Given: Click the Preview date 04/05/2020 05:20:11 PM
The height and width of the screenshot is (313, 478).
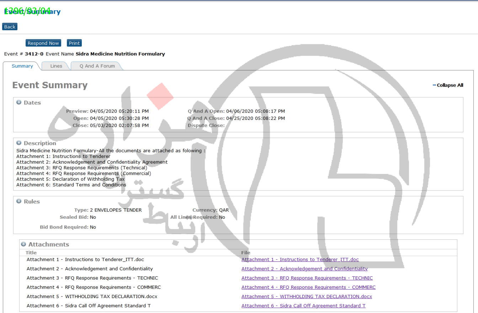Looking at the screenshot, I should (119, 111).
